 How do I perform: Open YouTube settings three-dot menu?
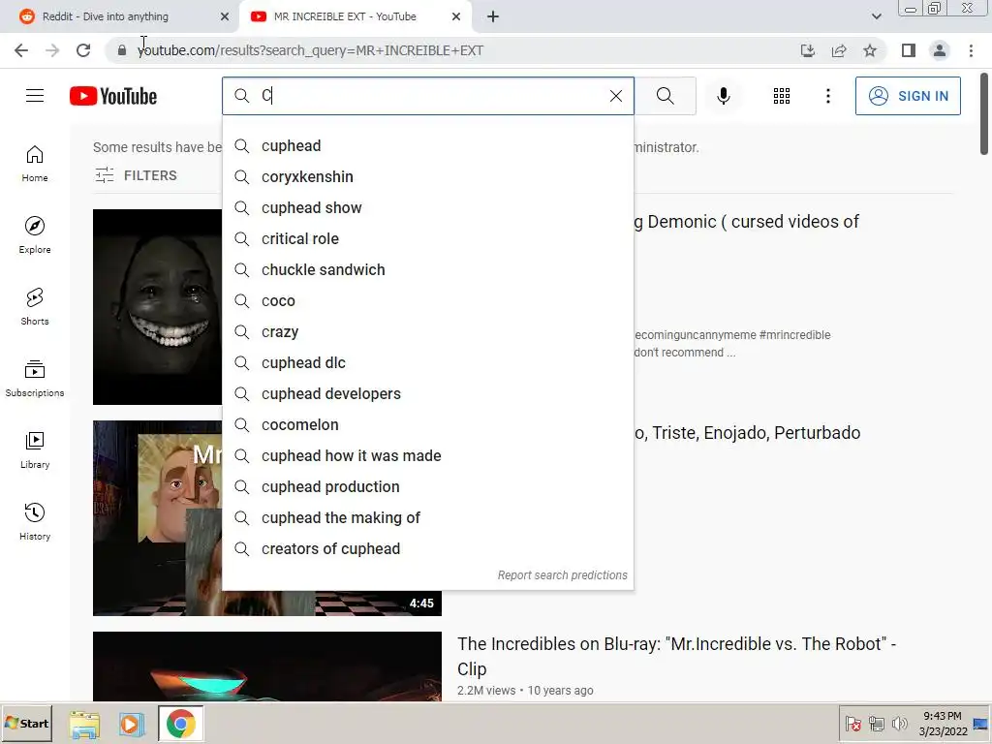point(827,96)
